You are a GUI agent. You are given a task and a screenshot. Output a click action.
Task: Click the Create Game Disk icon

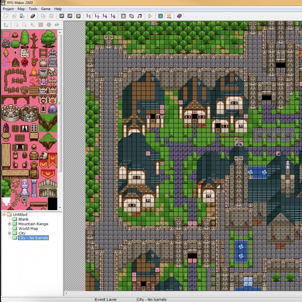(x=33, y=16)
